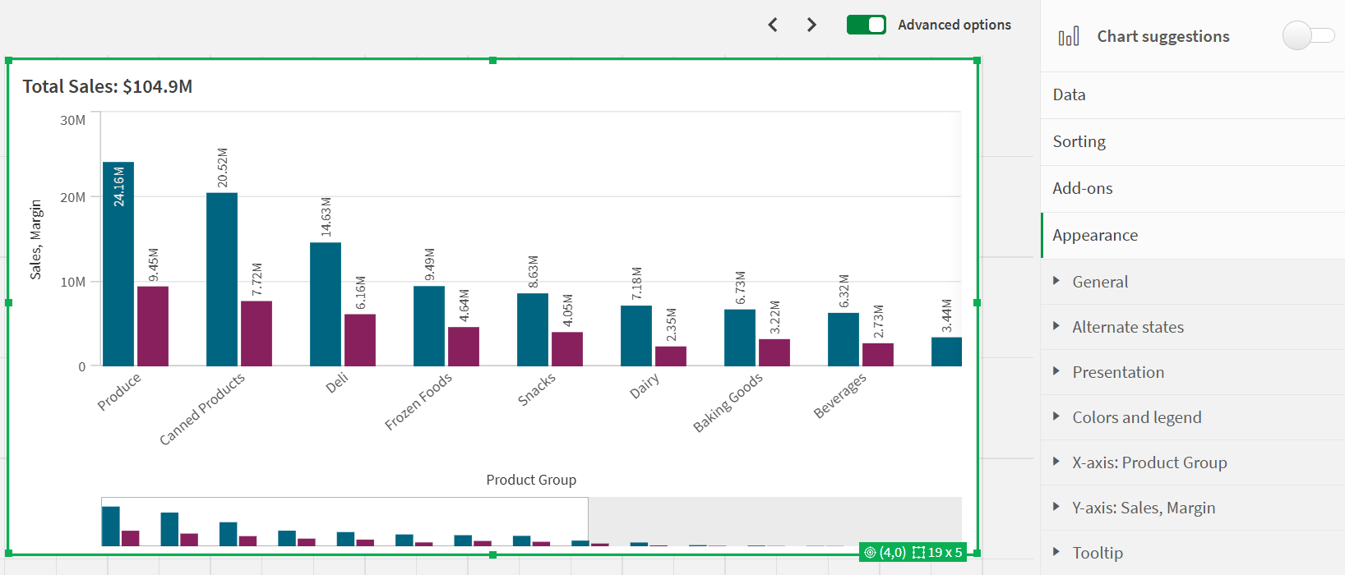1345x575 pixels.
Task: Click the mini chart scroll window
Action: (x=344, y=521)
